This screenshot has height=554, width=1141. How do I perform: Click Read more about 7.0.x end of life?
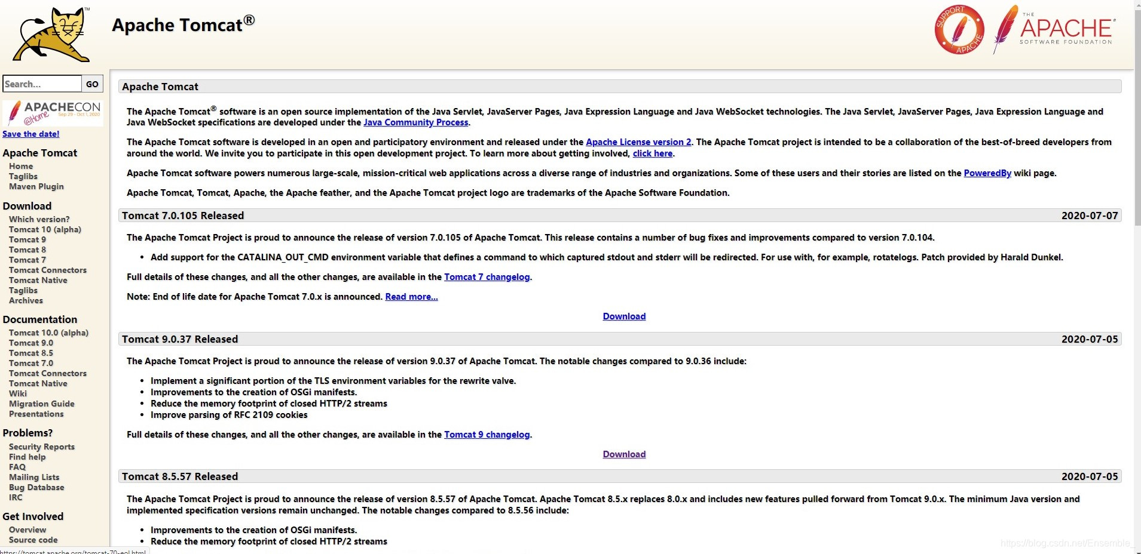[x=412, y=297]
